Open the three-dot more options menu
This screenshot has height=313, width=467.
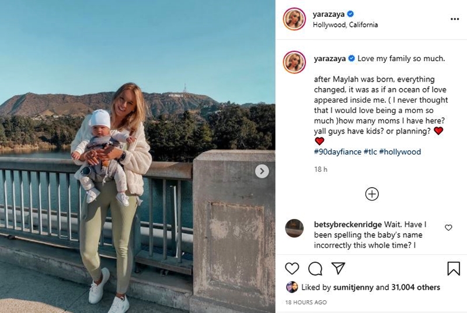click(x=455, y=19)
